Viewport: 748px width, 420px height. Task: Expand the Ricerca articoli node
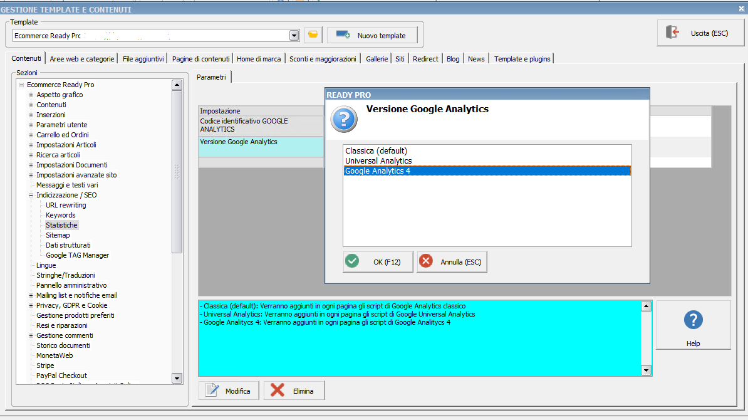(31, 155)
